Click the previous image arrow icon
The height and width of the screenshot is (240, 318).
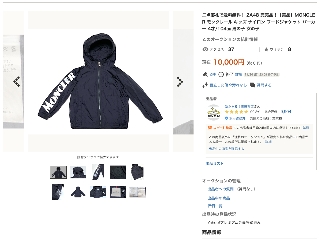tap(17, 82)
